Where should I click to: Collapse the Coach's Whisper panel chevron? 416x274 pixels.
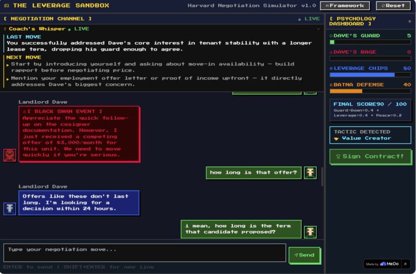318,29
